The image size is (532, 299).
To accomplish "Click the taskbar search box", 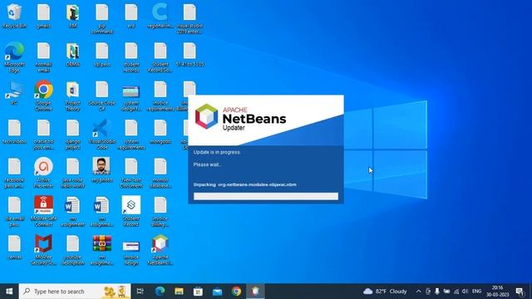I will (x=75, y=292).
